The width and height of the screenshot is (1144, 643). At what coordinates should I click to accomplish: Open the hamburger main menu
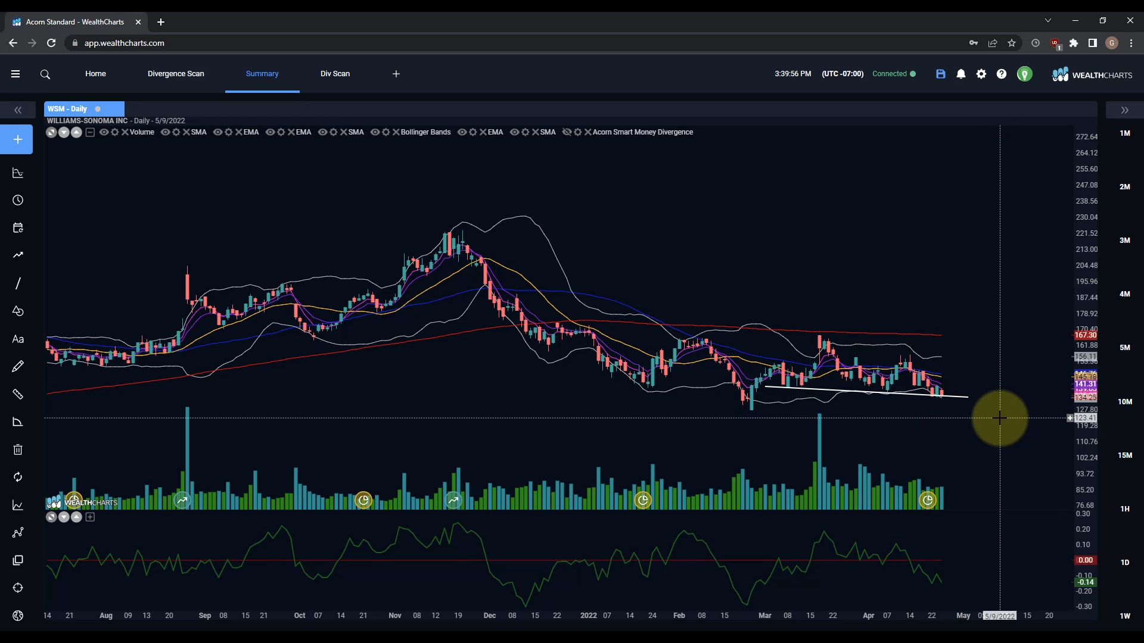pyautogui.click(x=15, y=74)
